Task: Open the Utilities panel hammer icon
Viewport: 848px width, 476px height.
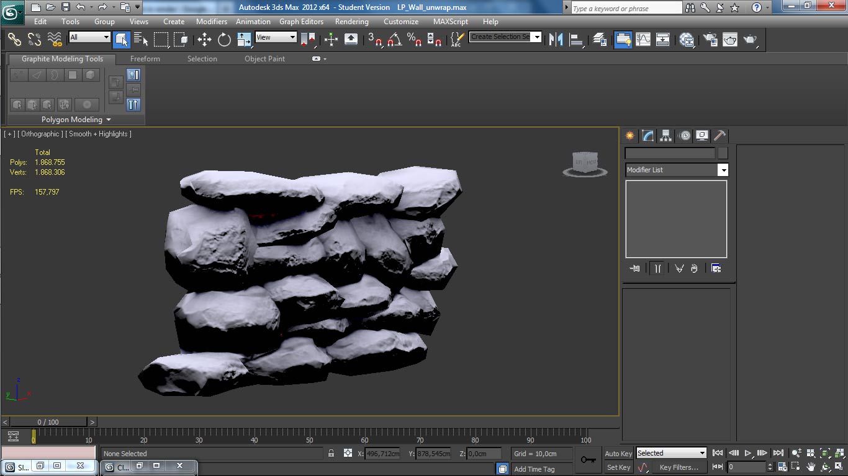Action: (719, 136)
